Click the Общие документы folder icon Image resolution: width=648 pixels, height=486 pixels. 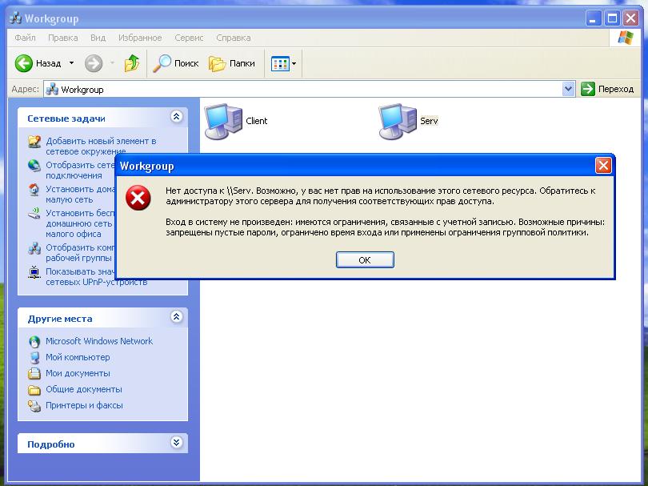34,390
